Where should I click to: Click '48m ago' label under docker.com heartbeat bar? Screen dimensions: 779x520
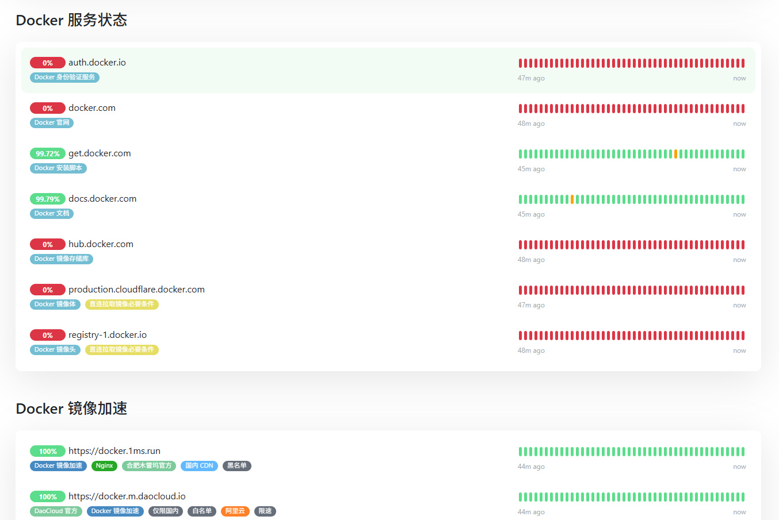531,124
